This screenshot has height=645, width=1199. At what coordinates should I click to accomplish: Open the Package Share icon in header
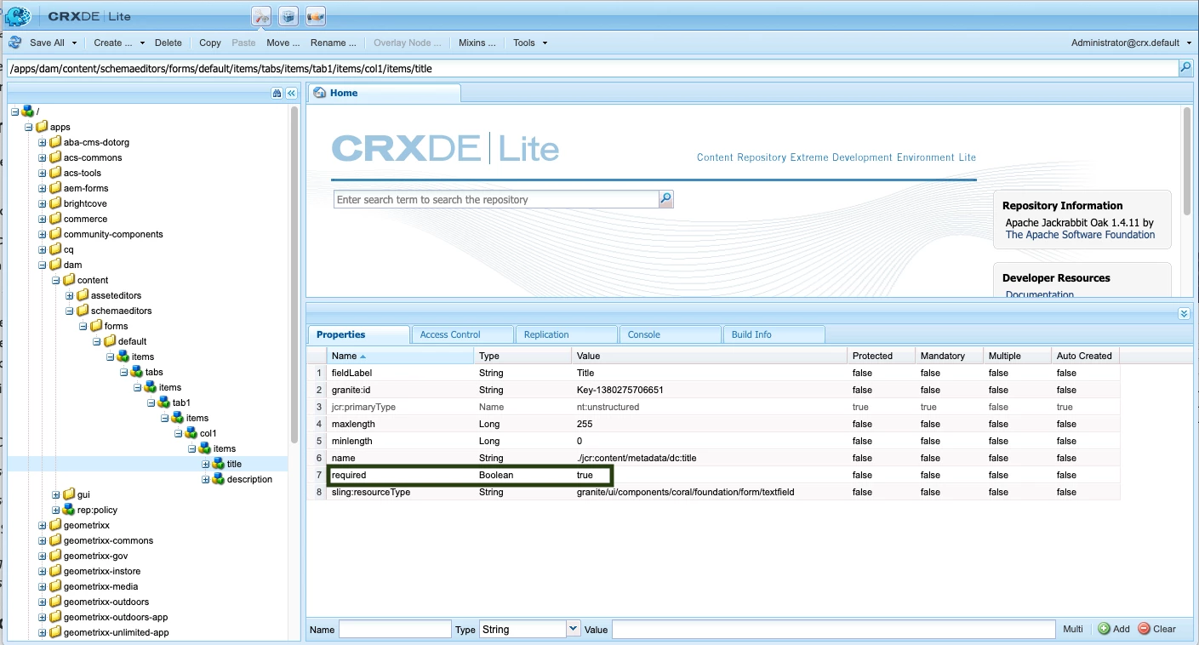(x=315, y=16)
